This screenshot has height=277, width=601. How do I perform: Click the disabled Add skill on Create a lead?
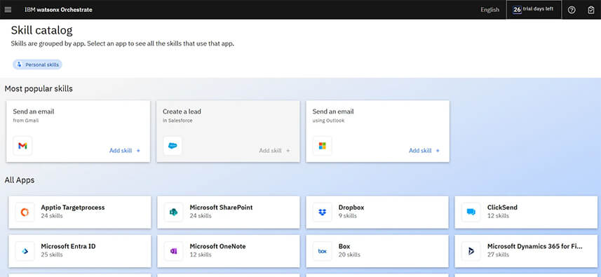point(275,151)
